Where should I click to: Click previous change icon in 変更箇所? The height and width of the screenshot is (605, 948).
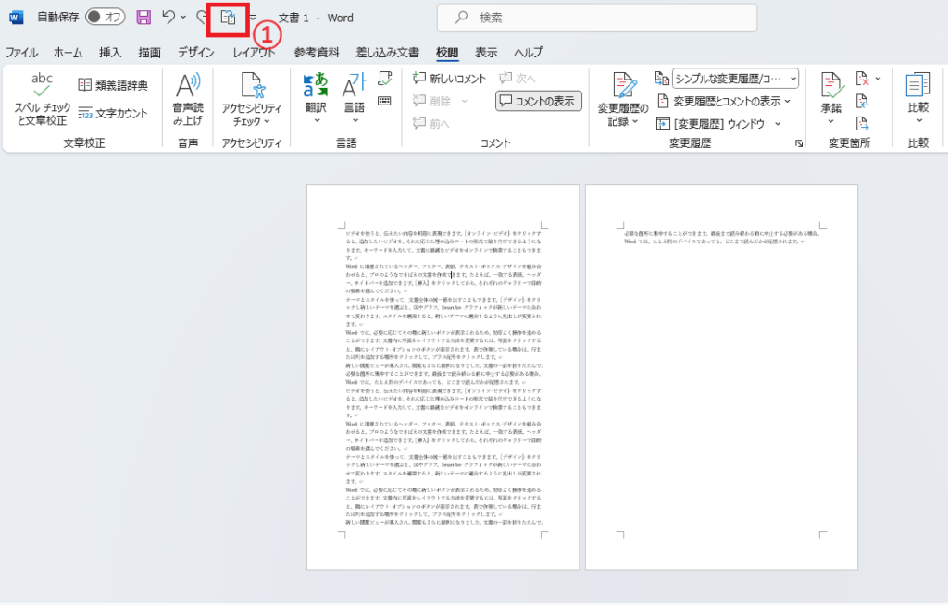tap(863, 101)
